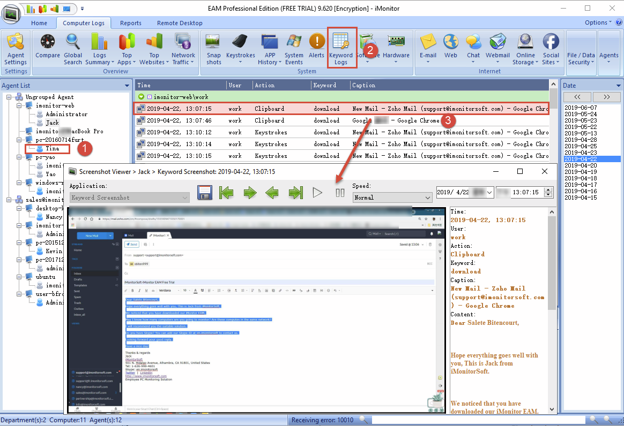Open Top Websites report

coord(154,49)
